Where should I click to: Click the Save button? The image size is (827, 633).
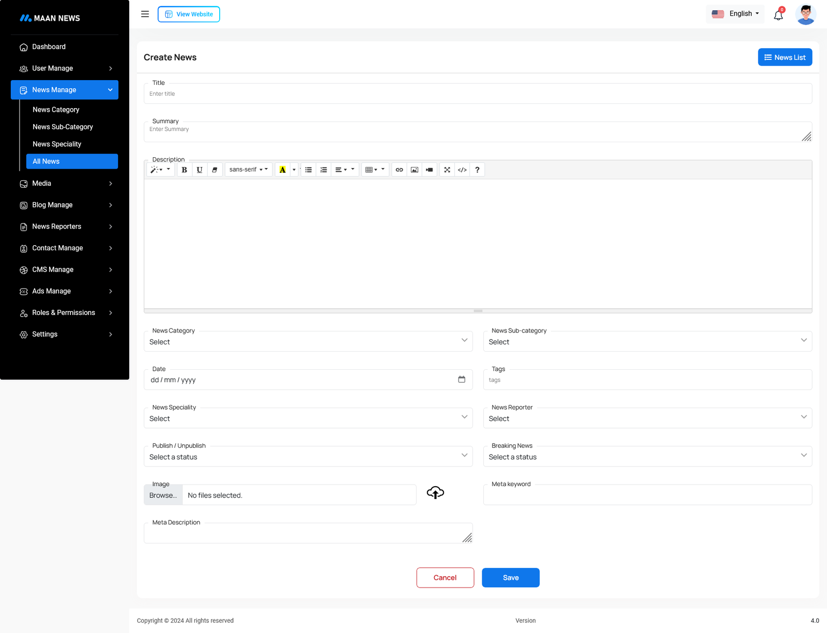511,578
